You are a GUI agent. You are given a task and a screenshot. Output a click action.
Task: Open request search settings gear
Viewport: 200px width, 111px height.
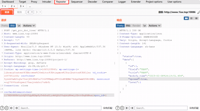point(7,108)
